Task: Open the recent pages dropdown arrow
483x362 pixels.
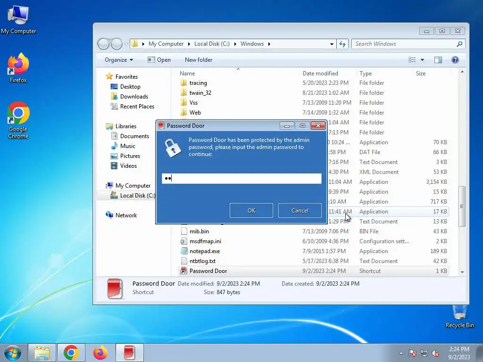Action: click(126, 44)
